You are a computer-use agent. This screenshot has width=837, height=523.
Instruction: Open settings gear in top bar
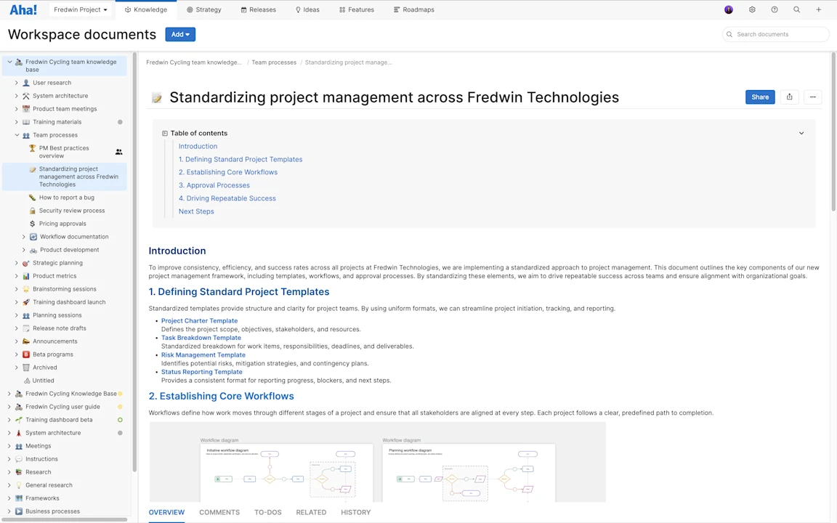[x=752, y=9]
